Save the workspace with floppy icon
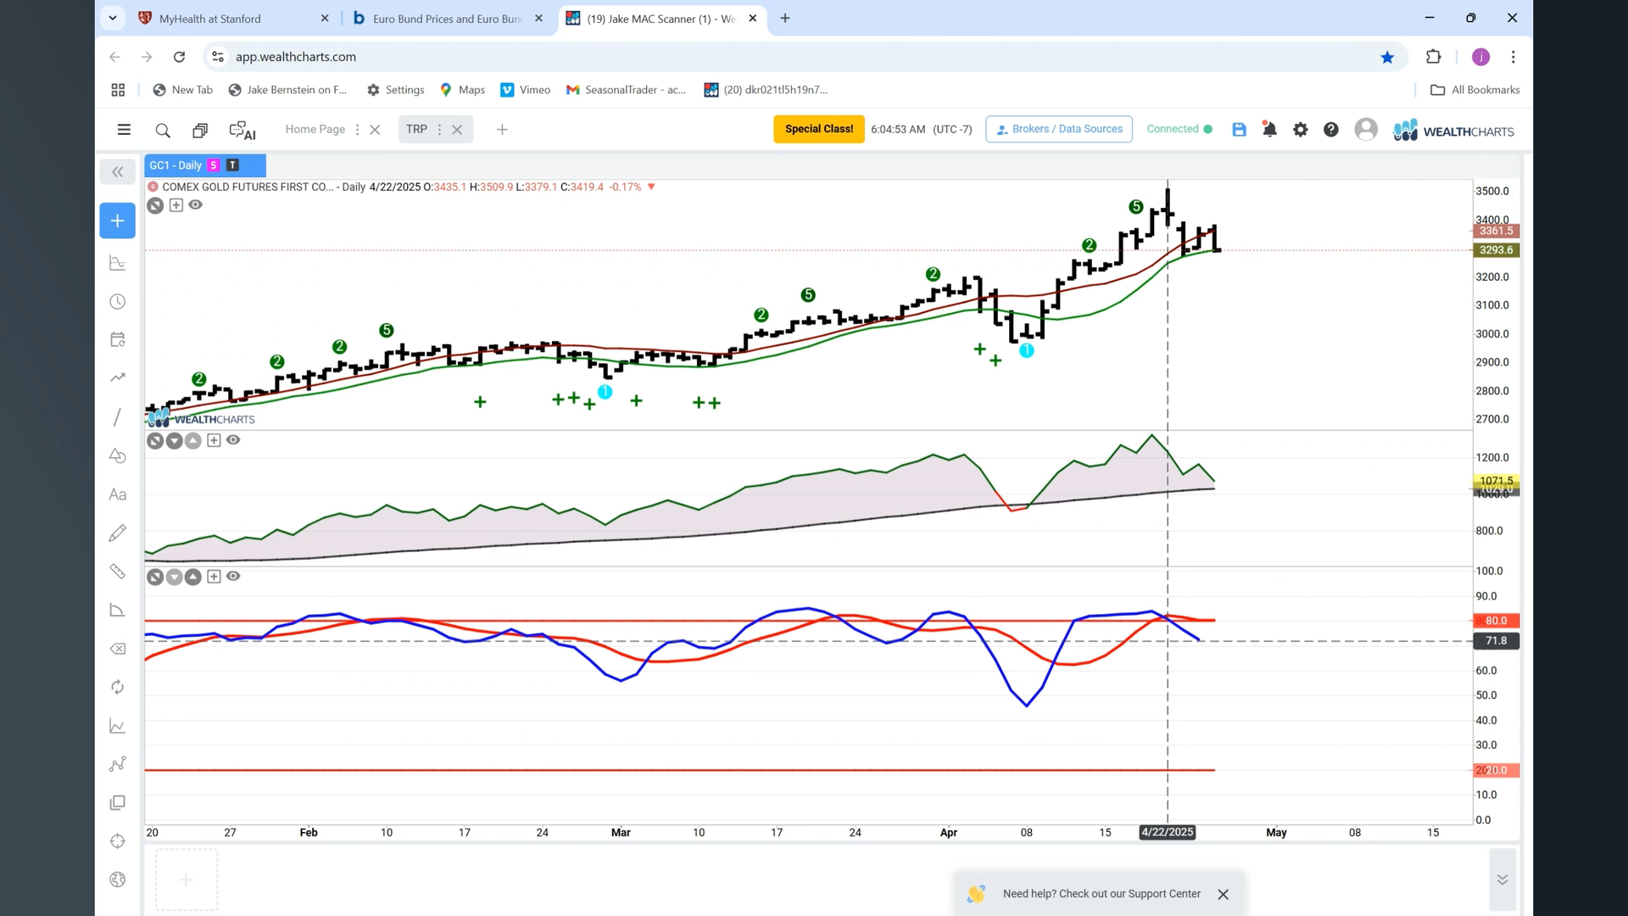This screenshot has height=916, width=1628. (x=1239, y=130)
